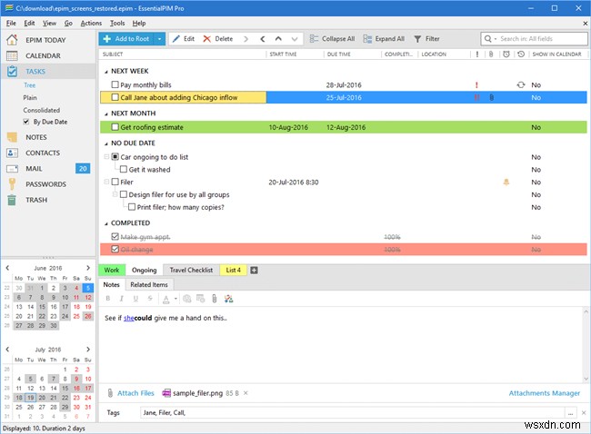Follow the 'she' hyperlink in notes
The image size is (591, 434).
(128, 318)
